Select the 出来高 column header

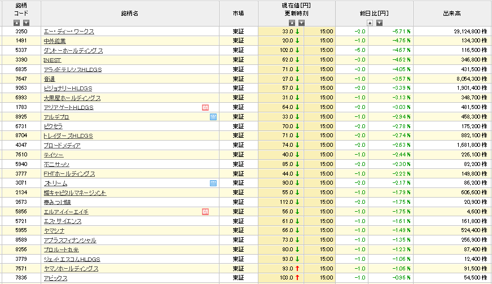452,14
